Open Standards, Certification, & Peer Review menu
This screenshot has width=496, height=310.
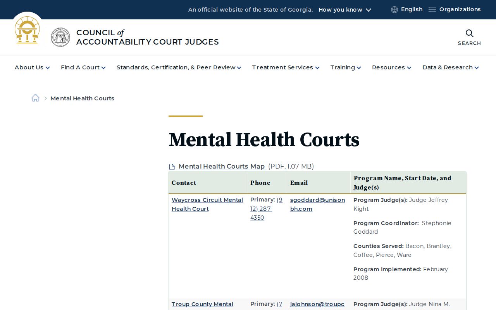[179, 67]
